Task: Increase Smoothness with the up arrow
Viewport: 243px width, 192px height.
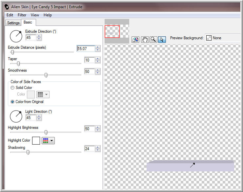Action: (x=98, y=70)
